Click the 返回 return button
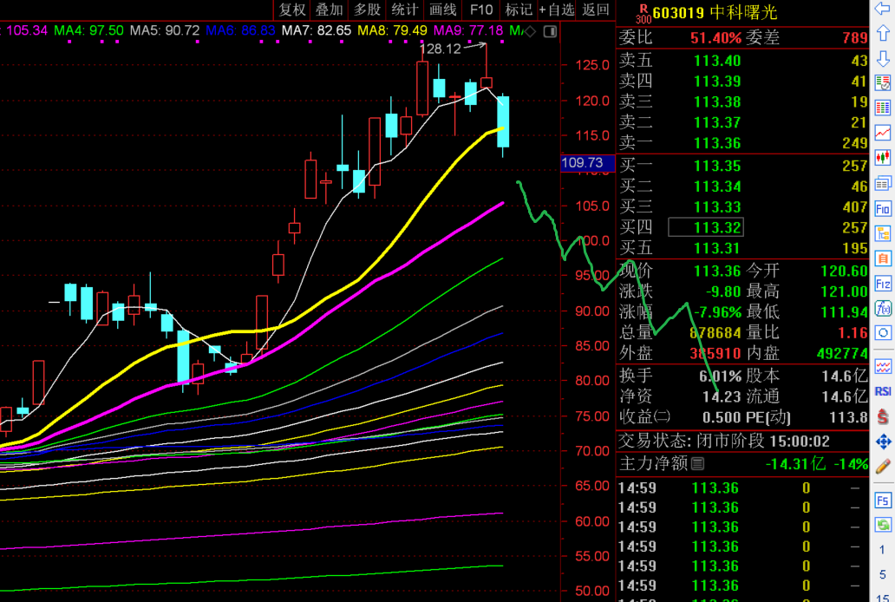The image size is (895, 602). [595, 10]
